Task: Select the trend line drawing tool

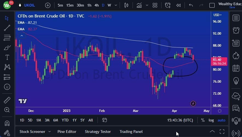Action: 7,28
